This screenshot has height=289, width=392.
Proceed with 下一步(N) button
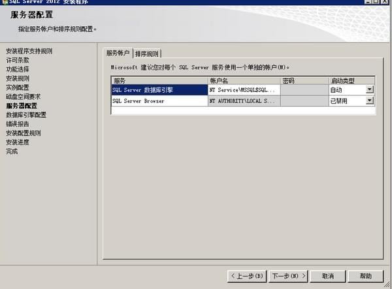[288, 276]
